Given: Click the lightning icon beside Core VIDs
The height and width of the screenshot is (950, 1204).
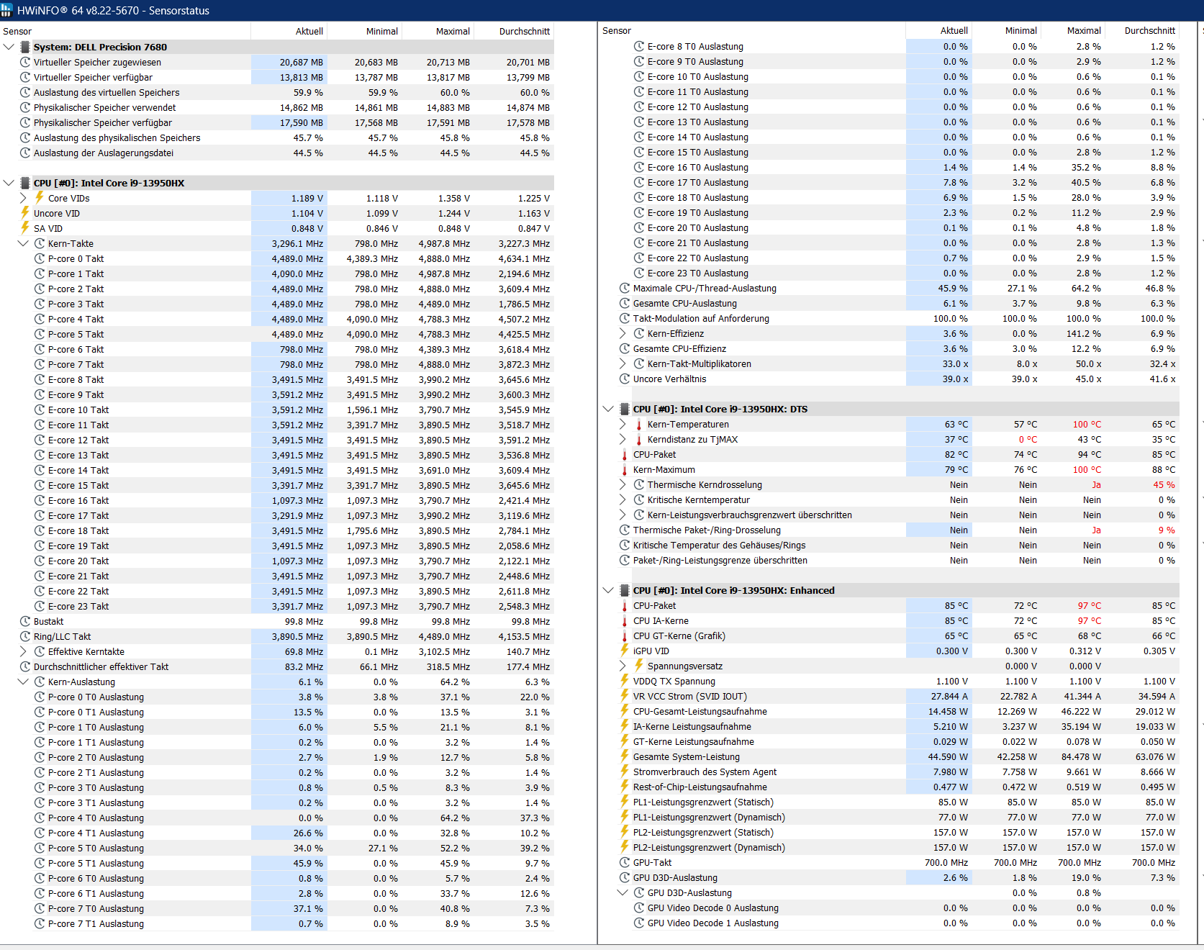Looking at the screenshot, I should click(x=40, y=198).
